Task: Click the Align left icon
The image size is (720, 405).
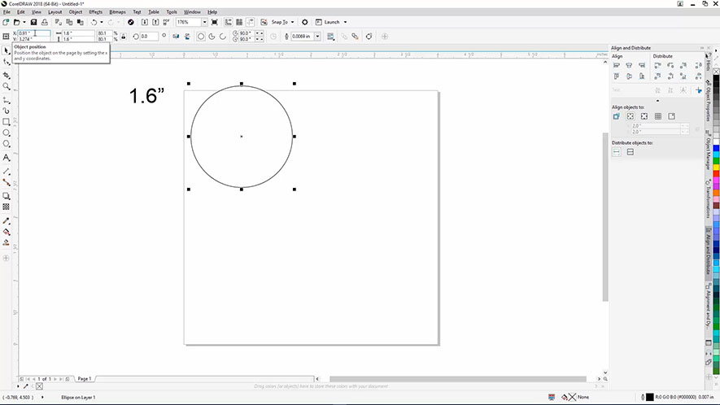Action: coord(617,65)
